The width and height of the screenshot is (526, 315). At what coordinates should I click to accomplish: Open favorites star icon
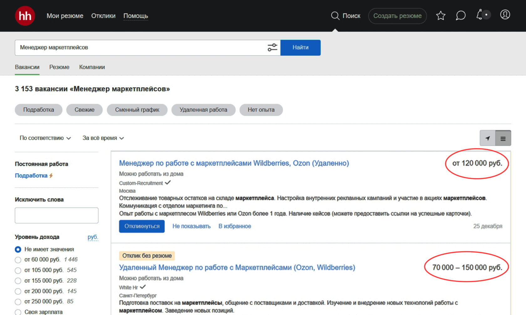click(441, 16)
